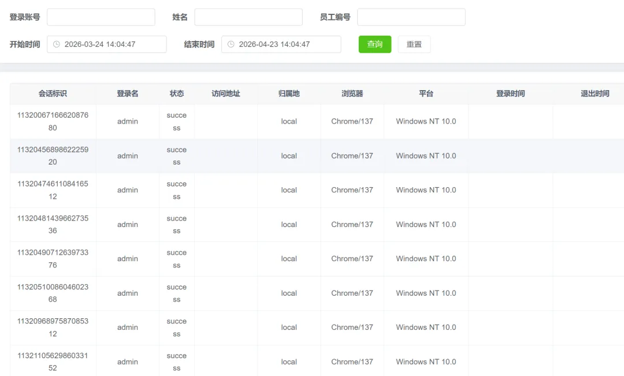Click the 浏览器 column header
The width and height of the screenshot is (624, 376).
pyautogui.click(x=352, y=94)
